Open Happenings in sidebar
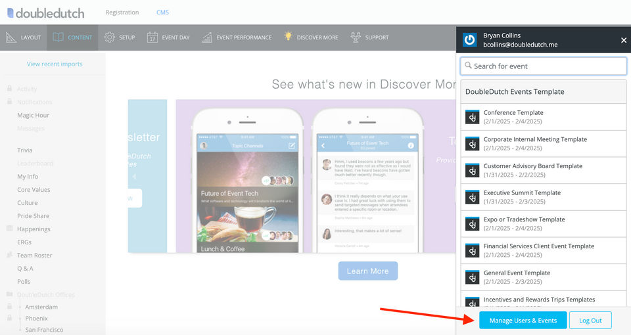The height and width of the screenshot is (335, 631). click(x=34, y=229)
